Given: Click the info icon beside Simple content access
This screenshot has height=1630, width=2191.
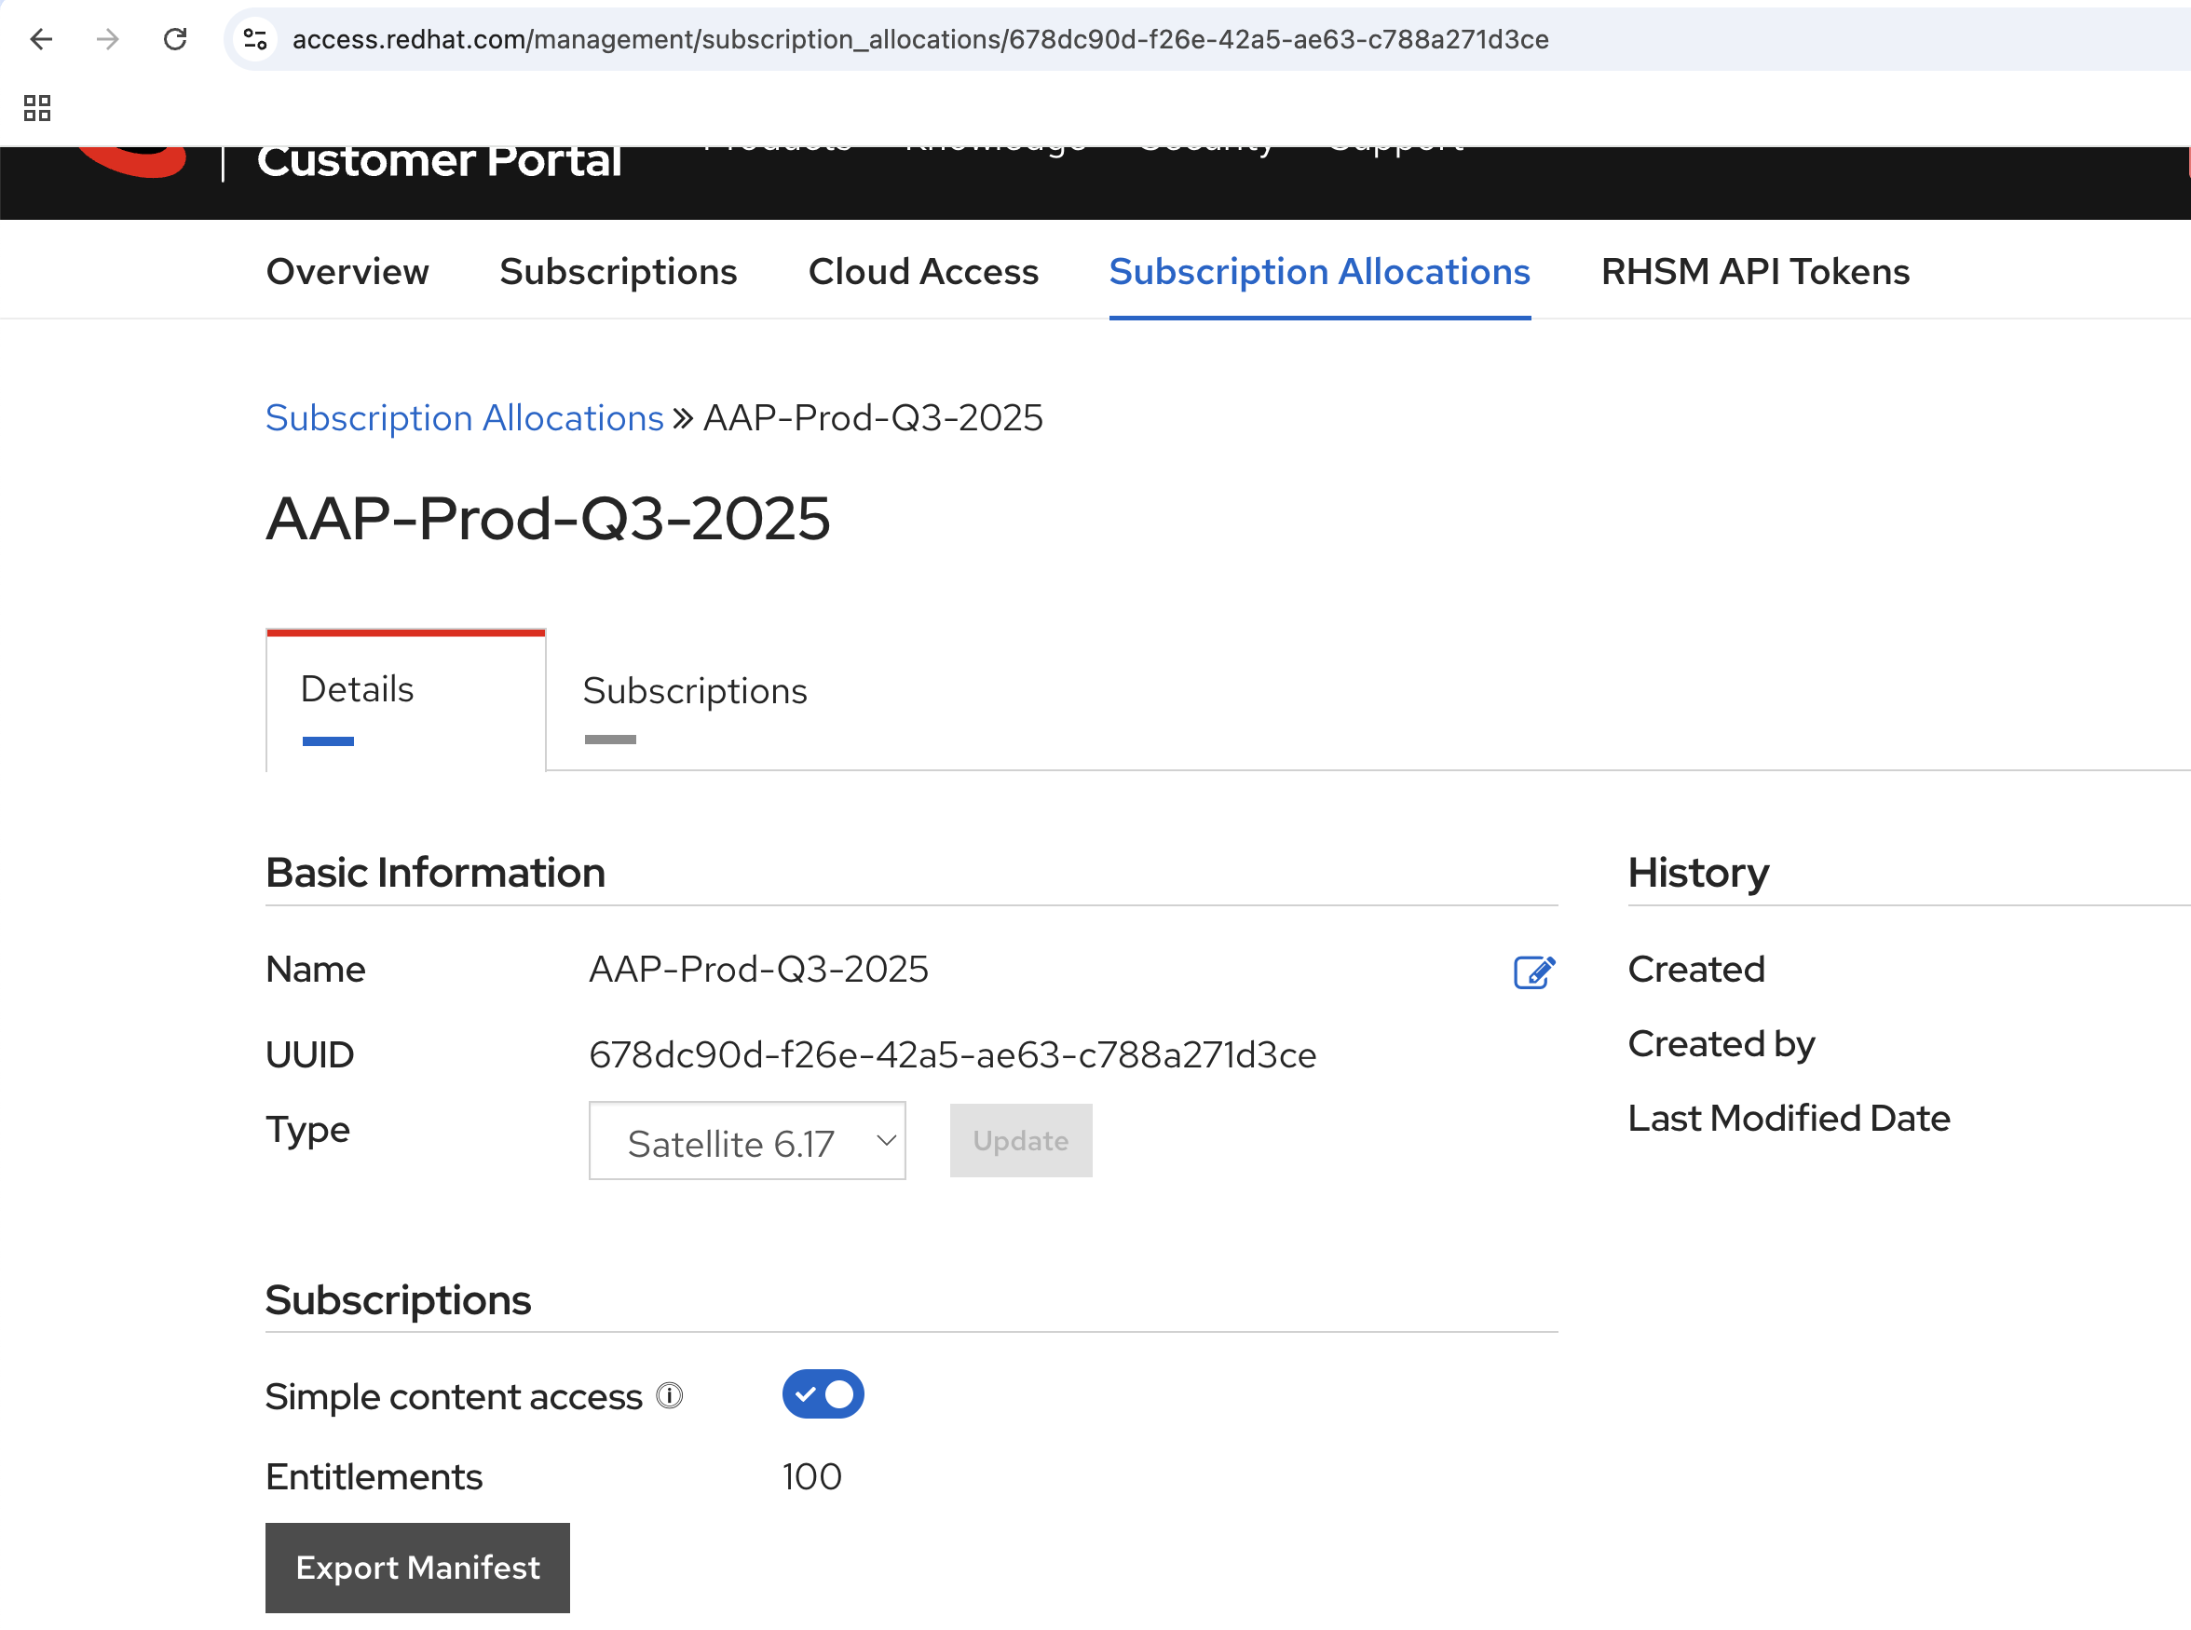Looking at the screenshot, I should click(669, 1395).
